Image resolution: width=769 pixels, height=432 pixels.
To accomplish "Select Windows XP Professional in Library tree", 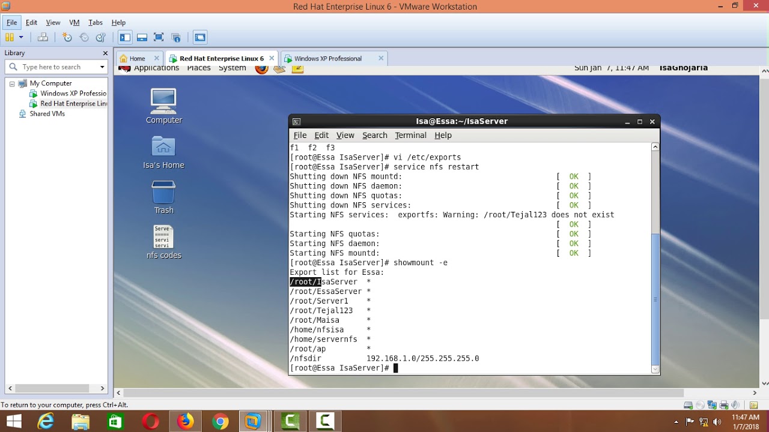I will click(68, 94).
